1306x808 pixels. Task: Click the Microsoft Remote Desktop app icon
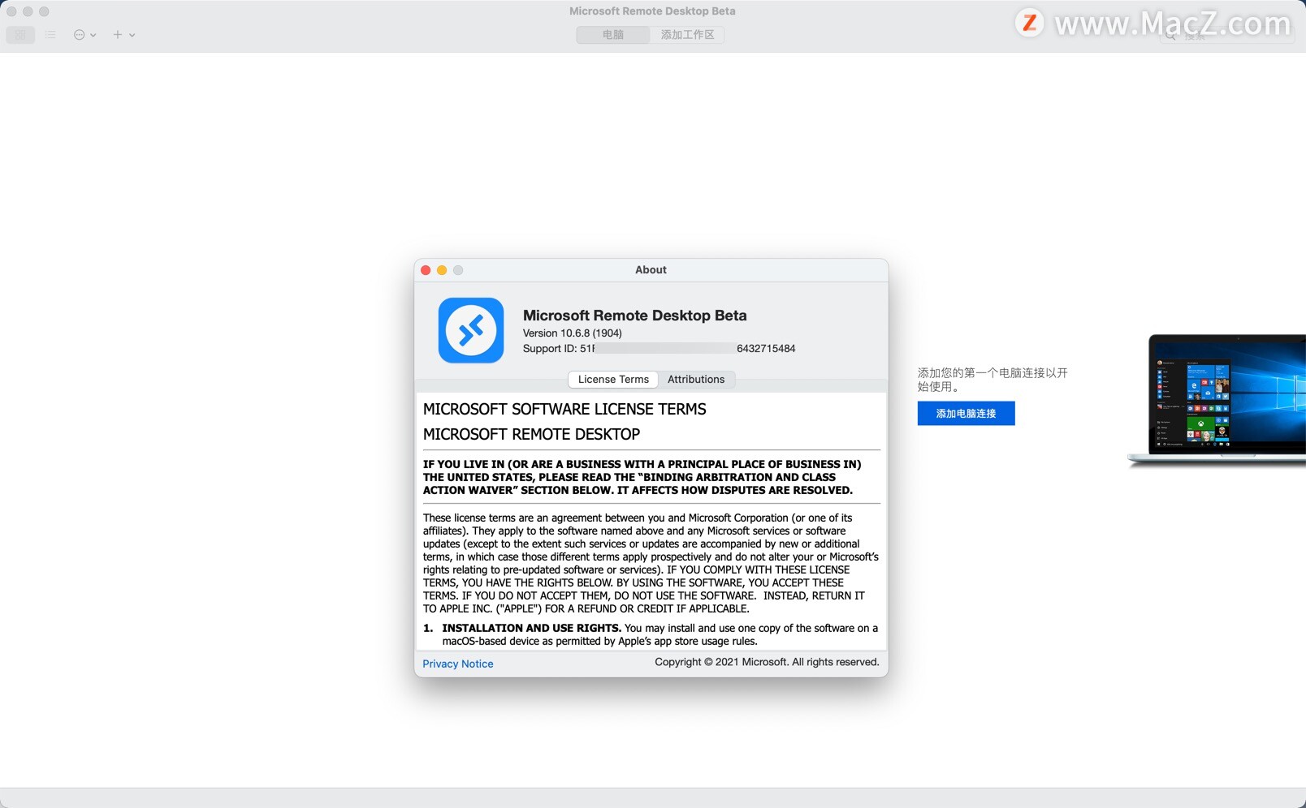(471, 330)
